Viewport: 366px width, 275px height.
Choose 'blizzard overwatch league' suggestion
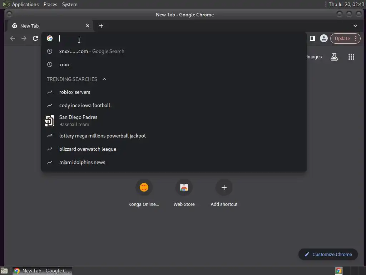pyautogui.click(x=174, y=149)
